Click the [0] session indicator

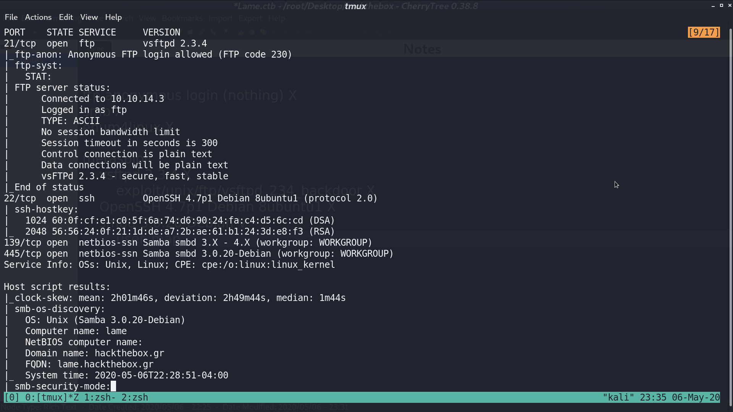[12, 398]
